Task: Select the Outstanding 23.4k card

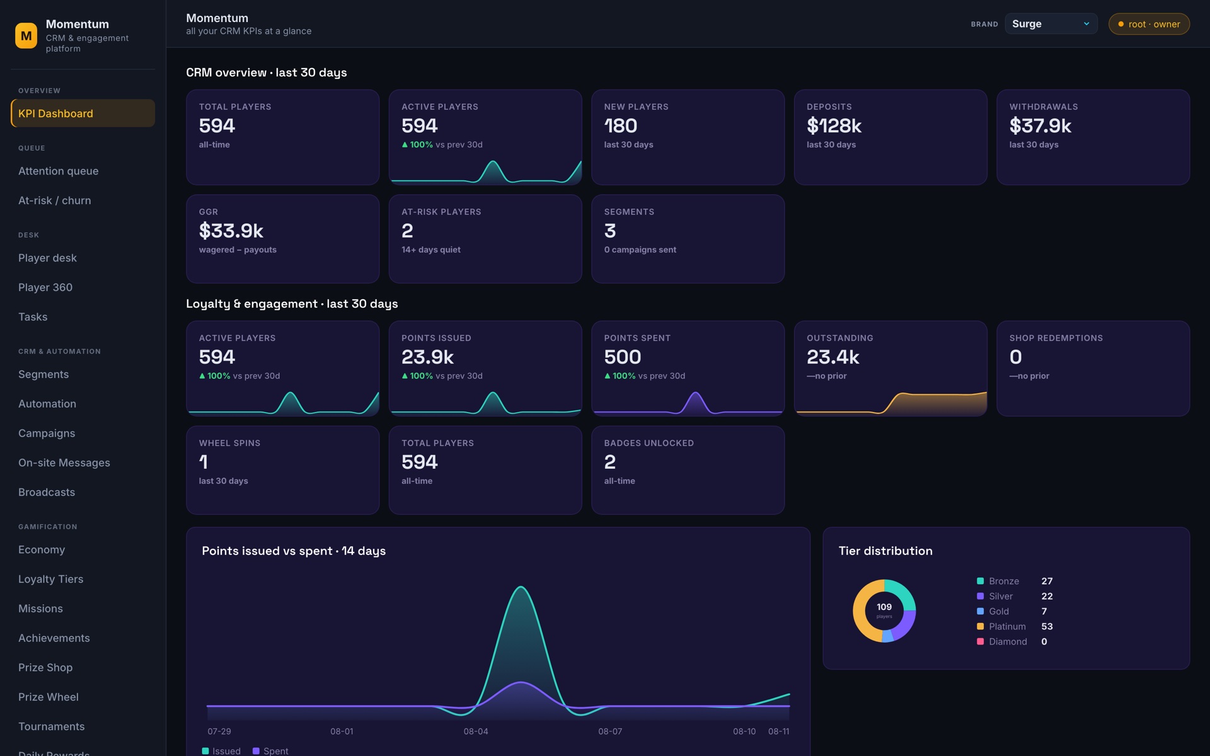Action: [x=890, y=369]
